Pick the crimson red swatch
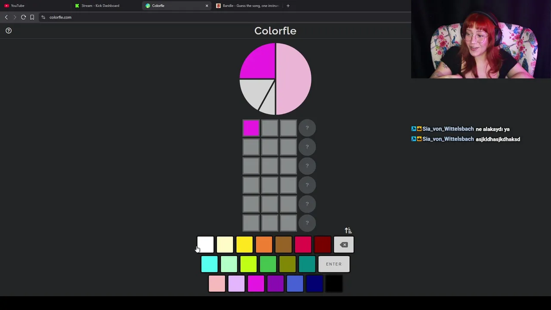 tap(303, 245)
